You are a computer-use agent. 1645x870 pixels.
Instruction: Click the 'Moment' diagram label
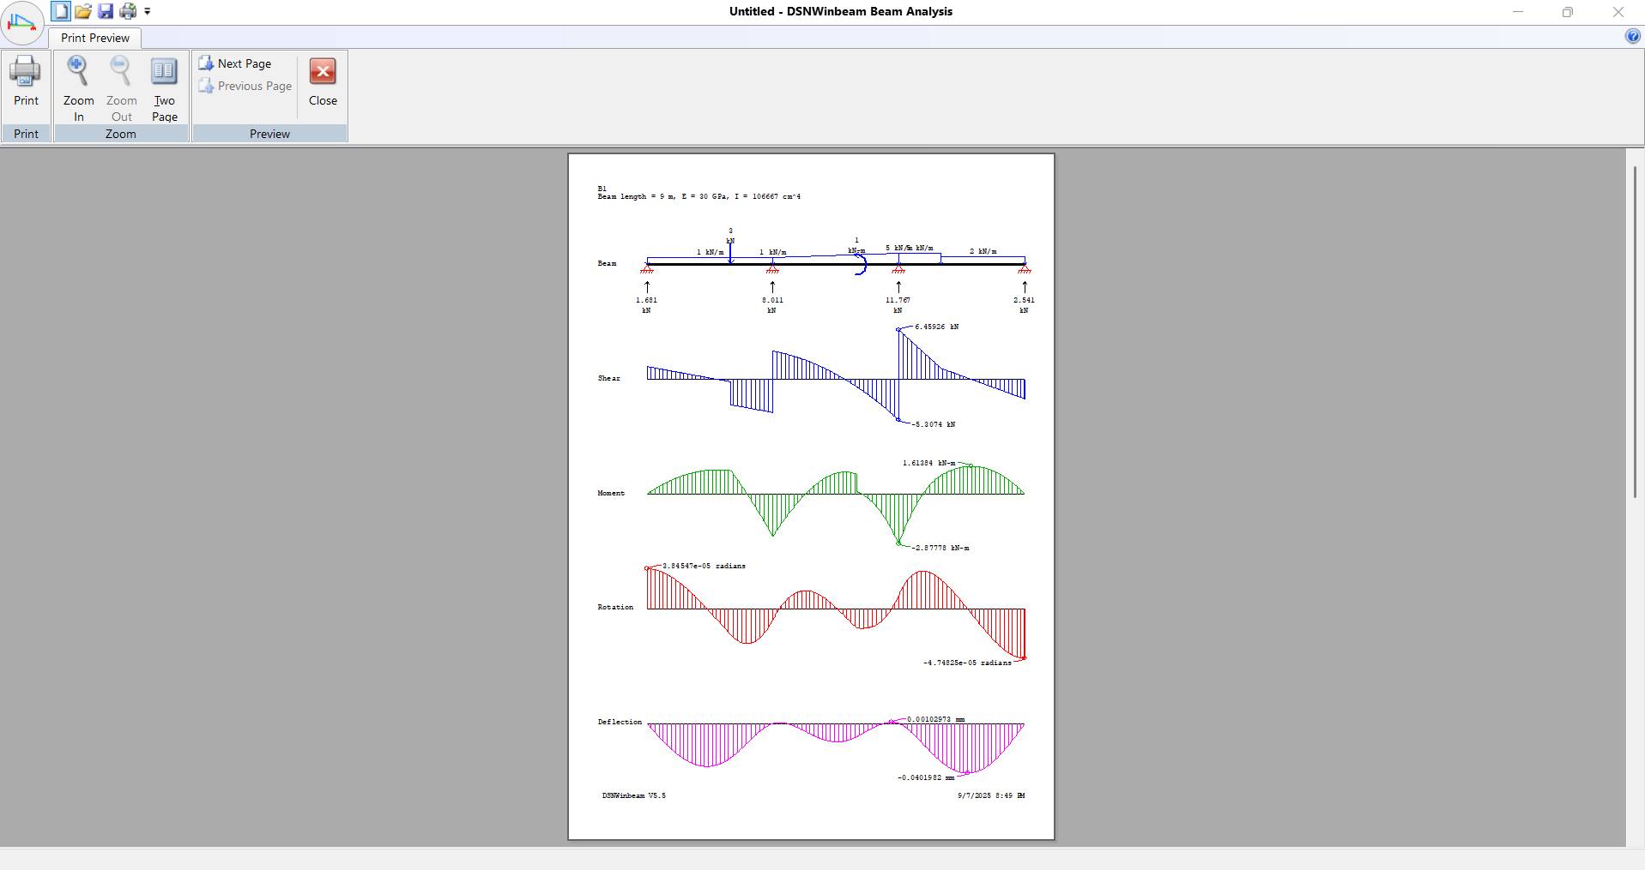coord(611,493)
